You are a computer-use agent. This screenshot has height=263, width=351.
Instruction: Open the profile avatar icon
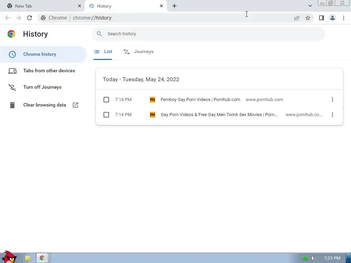332,18
